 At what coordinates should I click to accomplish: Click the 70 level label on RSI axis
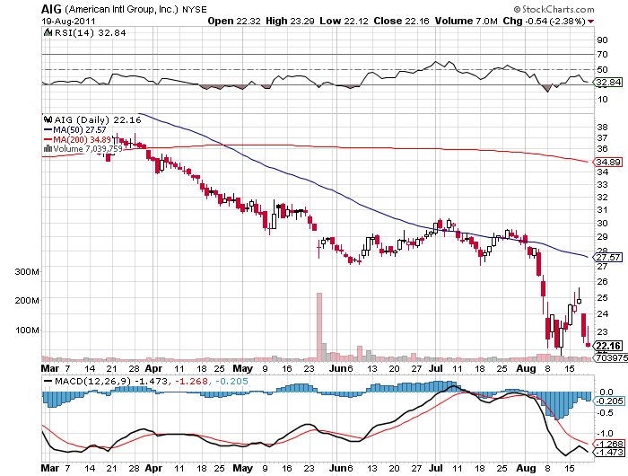pyautogui.click(x=602, y=54)
